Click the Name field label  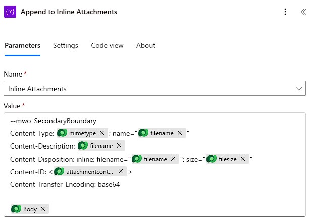(13, 74)
